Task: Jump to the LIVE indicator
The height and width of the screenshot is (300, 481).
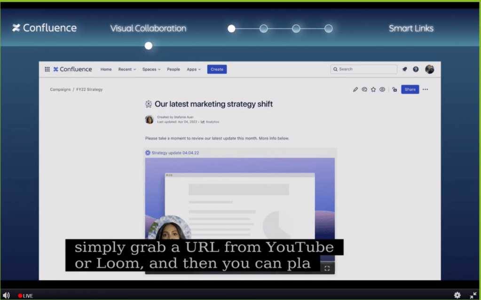Action: point(25,296)
